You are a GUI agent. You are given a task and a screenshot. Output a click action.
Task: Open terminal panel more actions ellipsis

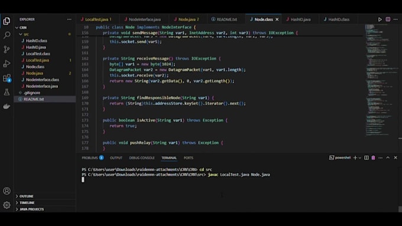click(381, 158)
